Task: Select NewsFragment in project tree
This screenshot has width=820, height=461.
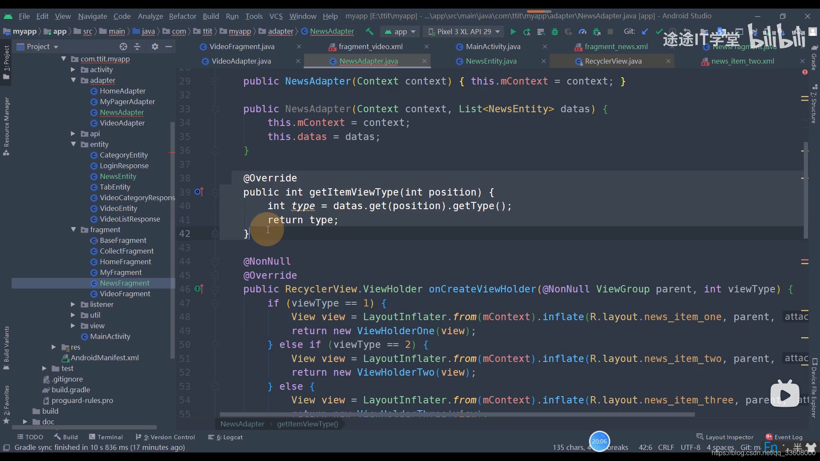Action: [124, 283]
